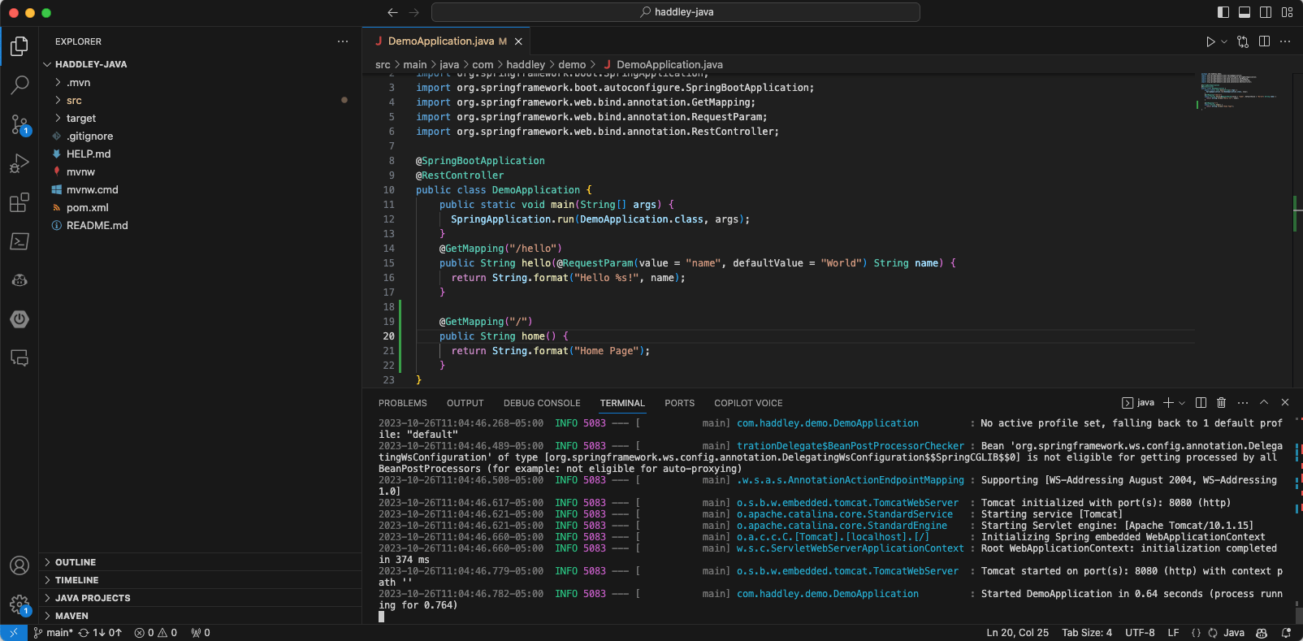The height and width of the screenshot is (641, 1303).
Task: Expand the src folder
Action: pyautogui.click(x=74, y=101)
